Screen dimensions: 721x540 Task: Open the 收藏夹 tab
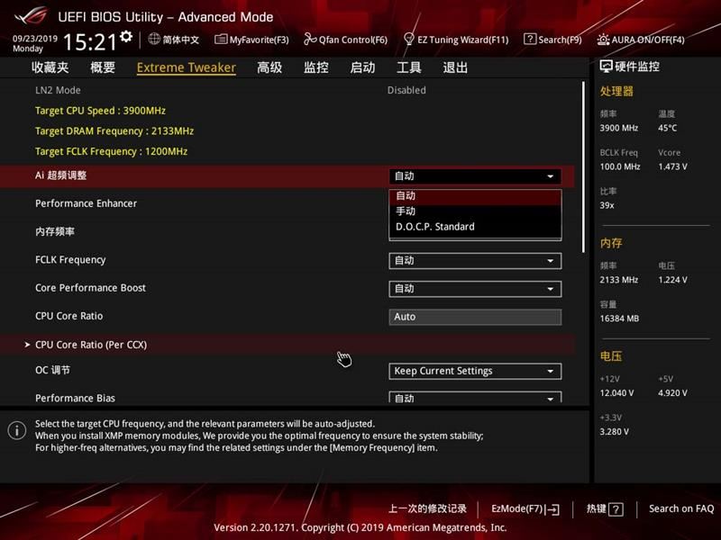click(x=50, y=67)
